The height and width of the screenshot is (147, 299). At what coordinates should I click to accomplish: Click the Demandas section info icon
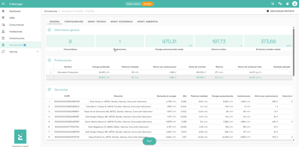[x=49, y=90]
